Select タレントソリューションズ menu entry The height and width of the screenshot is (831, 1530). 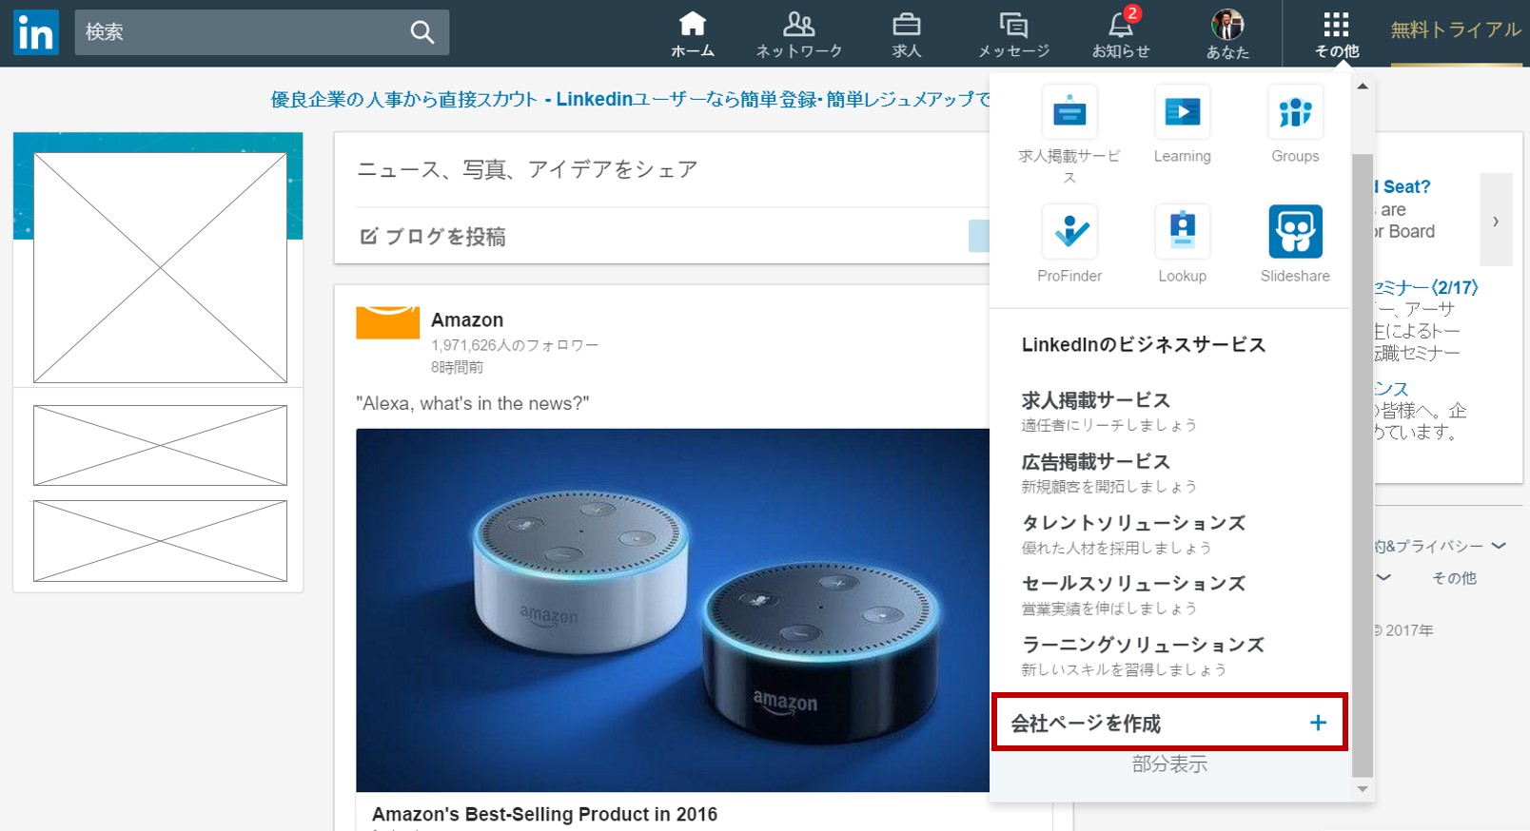1133,533
